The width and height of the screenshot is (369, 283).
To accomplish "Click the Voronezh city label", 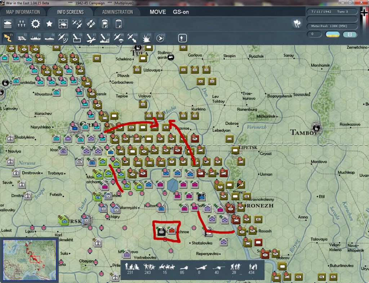I will click(x=255, y=205).
